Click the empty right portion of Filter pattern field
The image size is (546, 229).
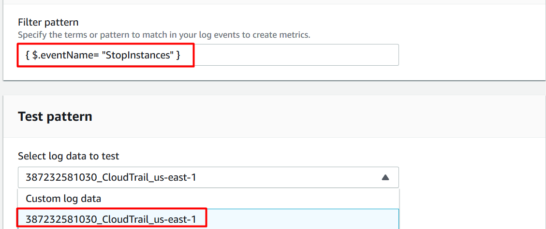(296, 55)
